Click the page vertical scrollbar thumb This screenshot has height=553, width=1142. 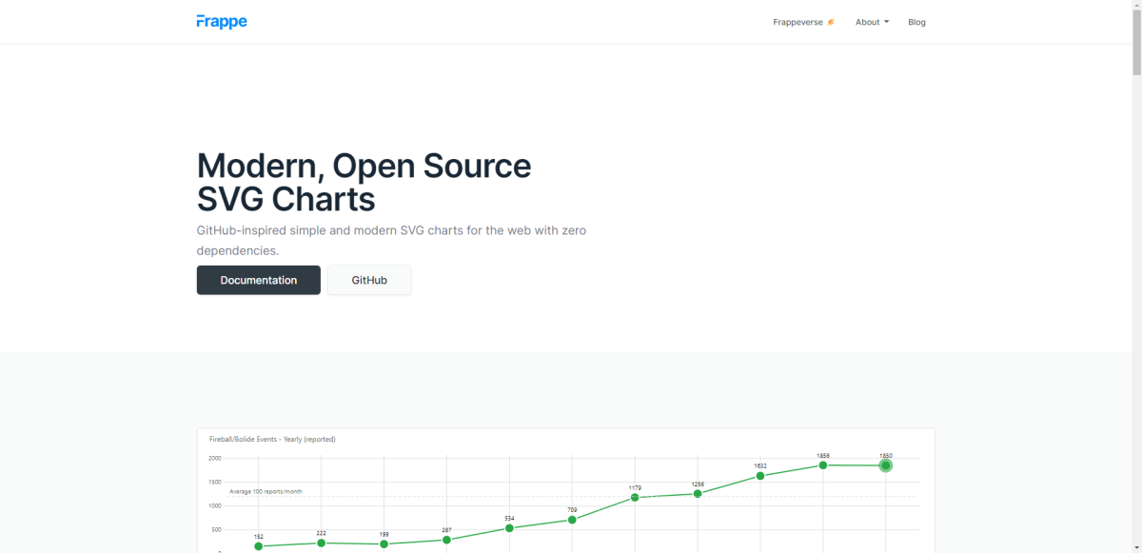1136,38
